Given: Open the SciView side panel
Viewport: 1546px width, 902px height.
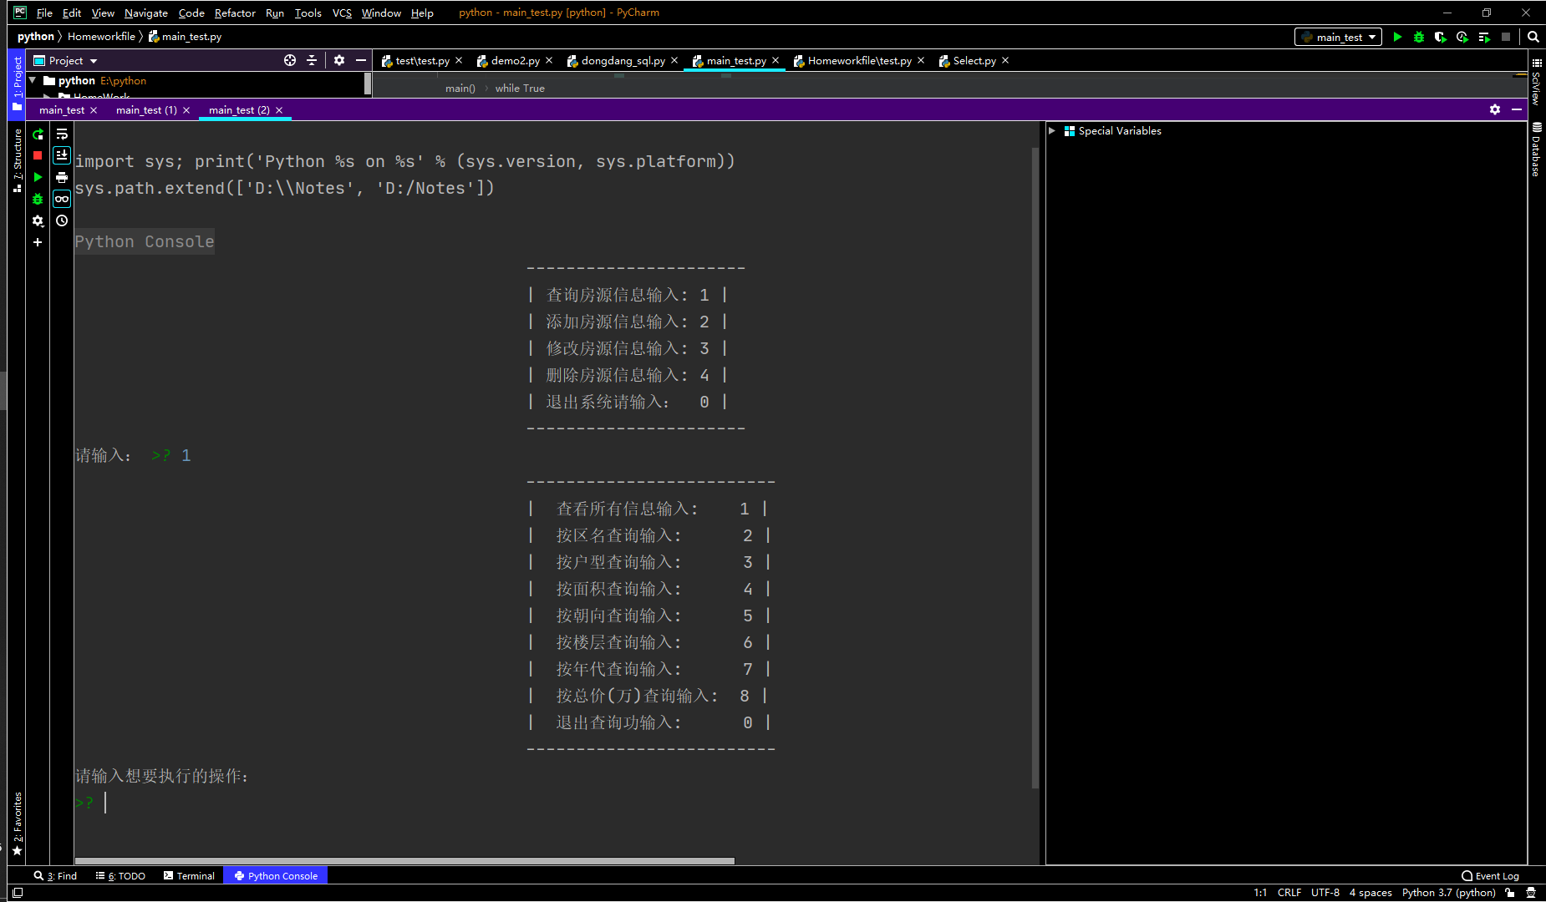Looking at the screenshot, I should point(1536,81).
